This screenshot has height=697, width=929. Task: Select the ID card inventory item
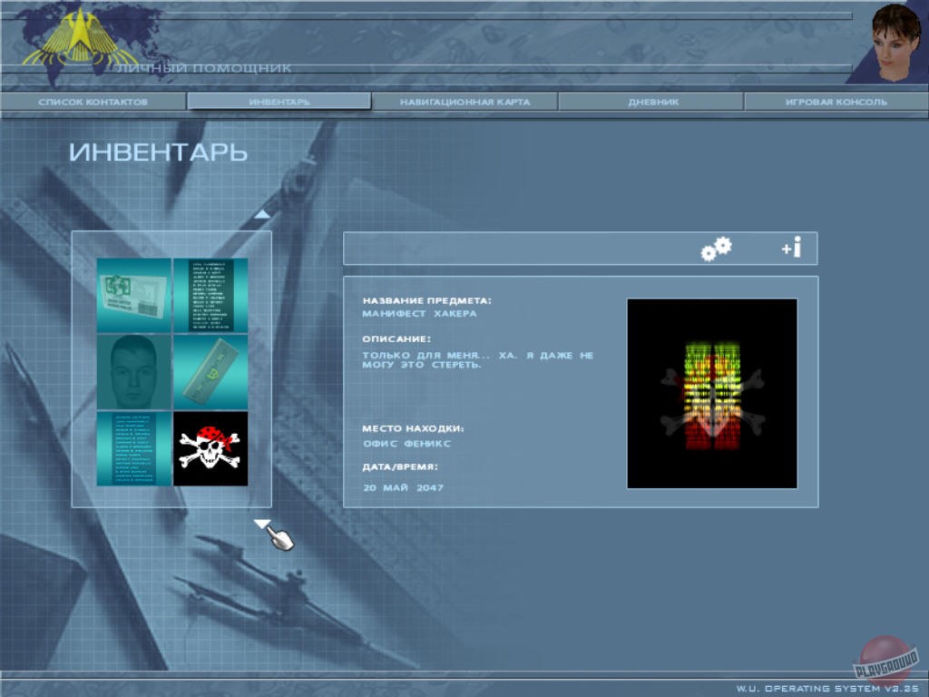[134, 296]
